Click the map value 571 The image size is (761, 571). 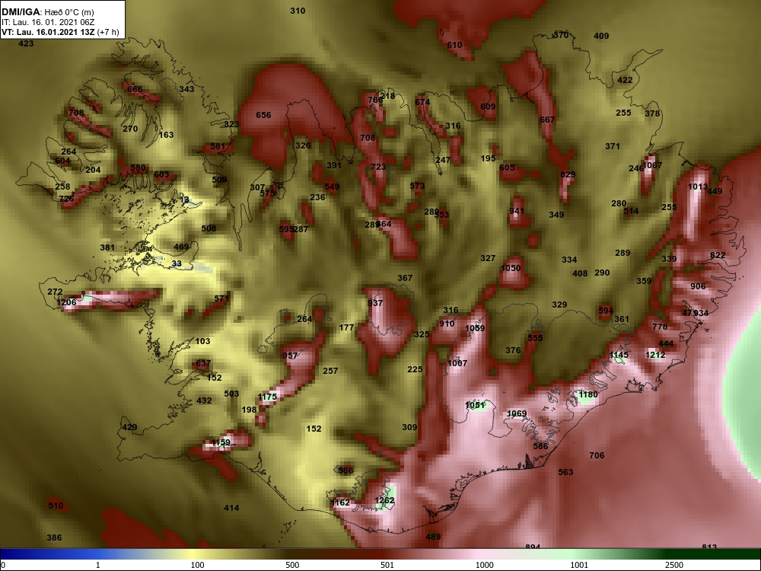click(221, 298)
